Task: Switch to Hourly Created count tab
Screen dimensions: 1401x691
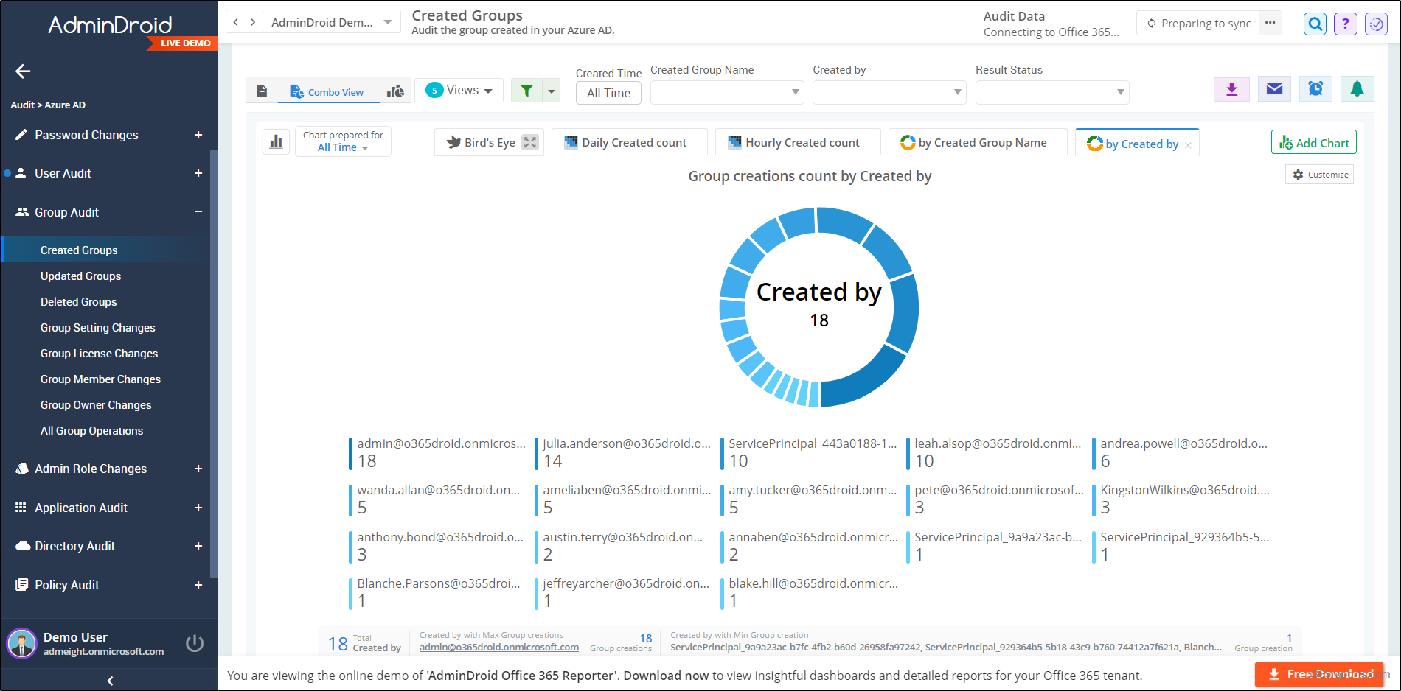Action: coord(797,142)
